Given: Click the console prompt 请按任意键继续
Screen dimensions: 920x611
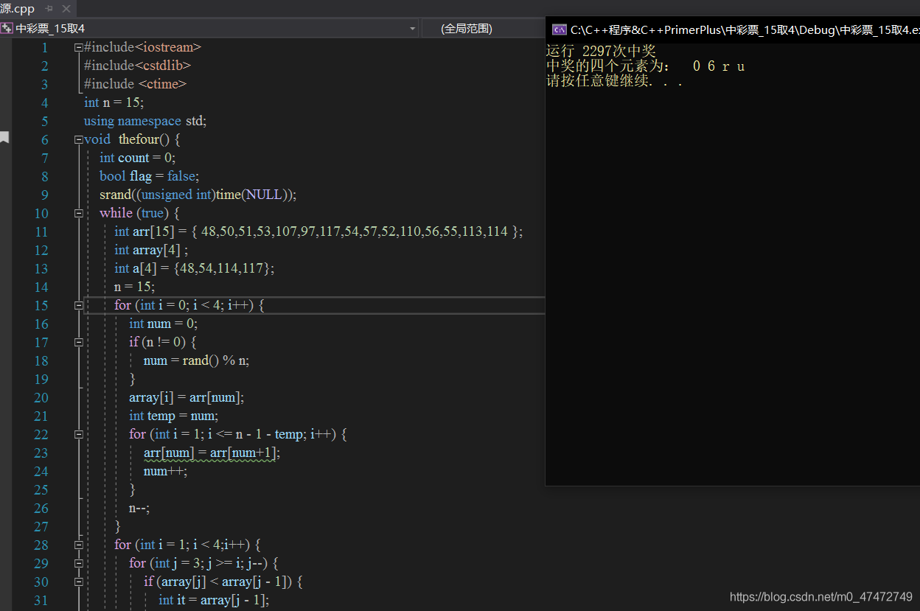Looking at the screenshot, I should [614, 81].
